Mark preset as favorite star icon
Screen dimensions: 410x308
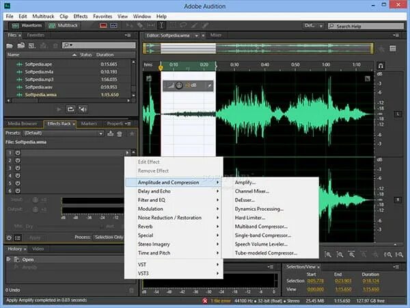click(132, 134)
